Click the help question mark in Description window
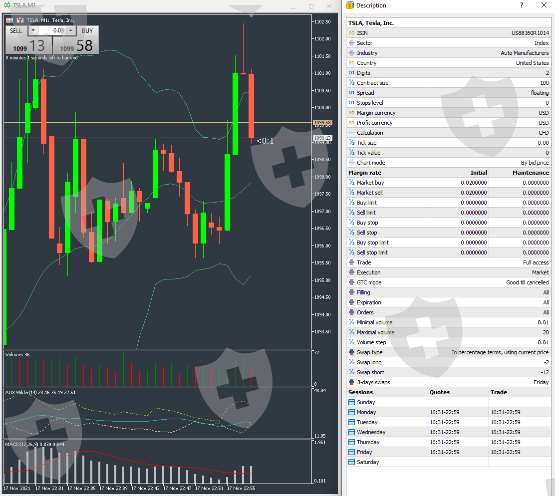555x496 pixels. click(x=522, y=5)
